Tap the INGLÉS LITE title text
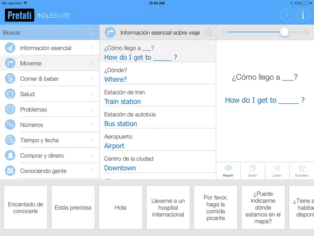 [x=54, y=16]
